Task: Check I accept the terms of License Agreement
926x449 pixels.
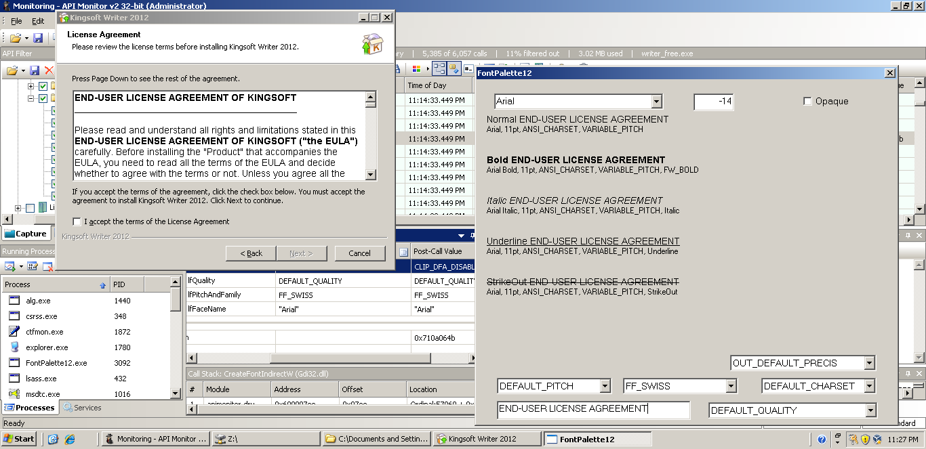Action: point(77,221)
